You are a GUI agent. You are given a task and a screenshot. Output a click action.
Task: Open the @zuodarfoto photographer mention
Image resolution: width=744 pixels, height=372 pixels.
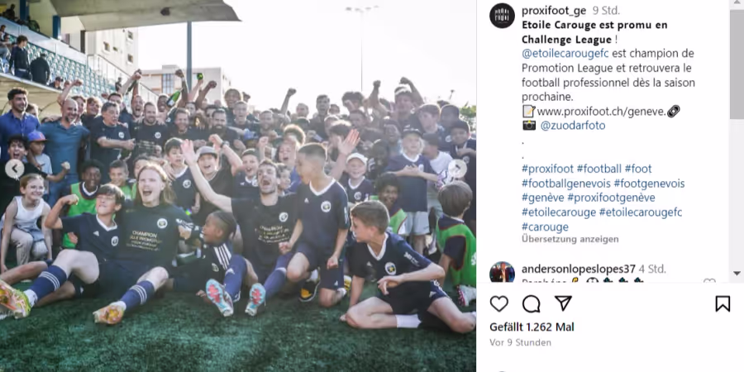click(x=573, y=126)
